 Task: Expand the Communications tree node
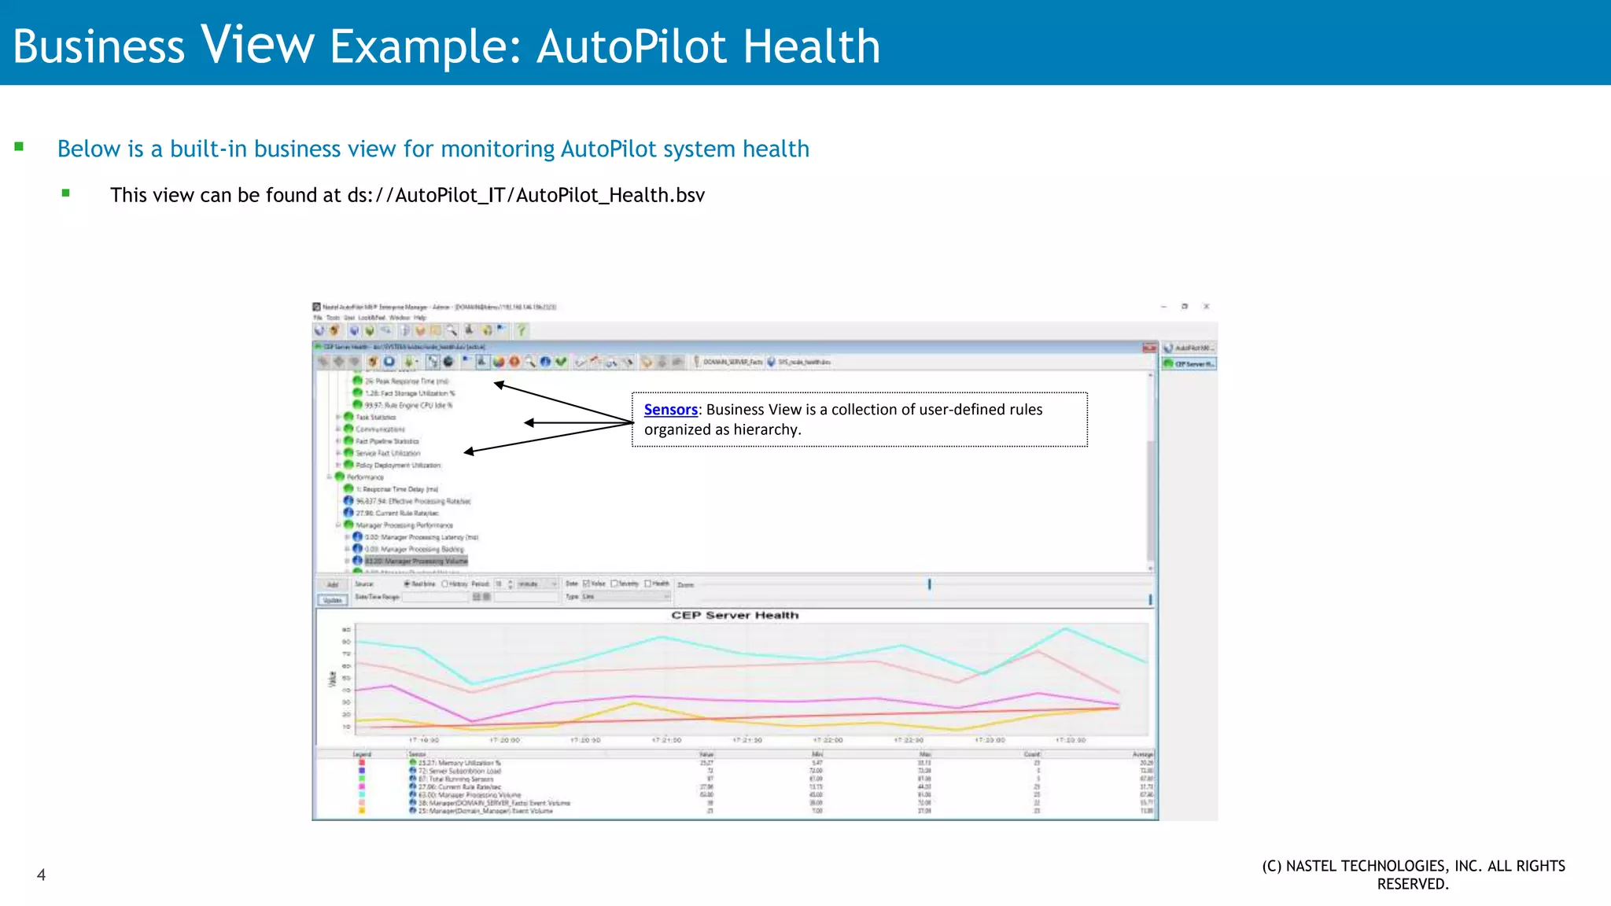[338, 429]
